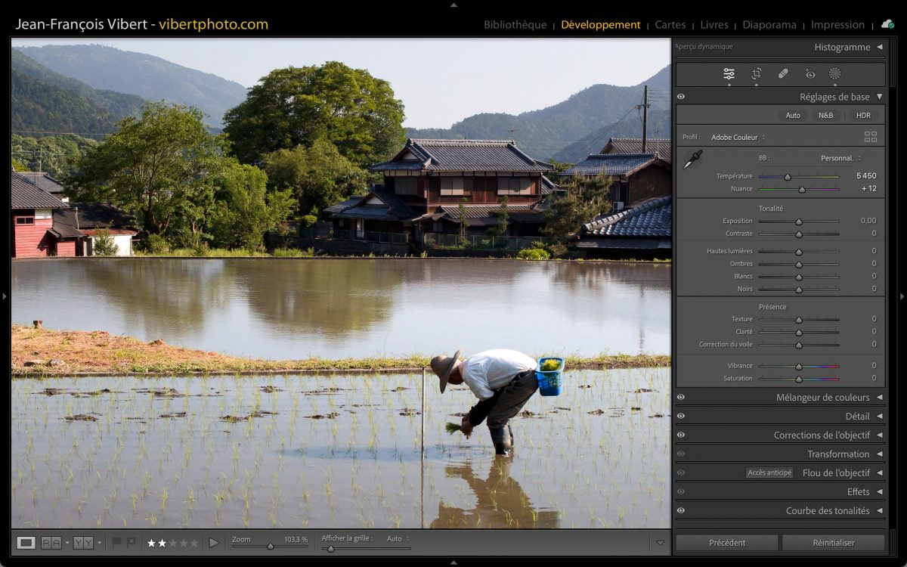Expand the Courbe des tonalités panel
The height and width of the screenshot is (567, 907).
pyautogui.click(x=879, y=510)
